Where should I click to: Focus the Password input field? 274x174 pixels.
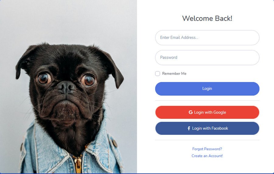pyautogui.click(x=207, y=57)
